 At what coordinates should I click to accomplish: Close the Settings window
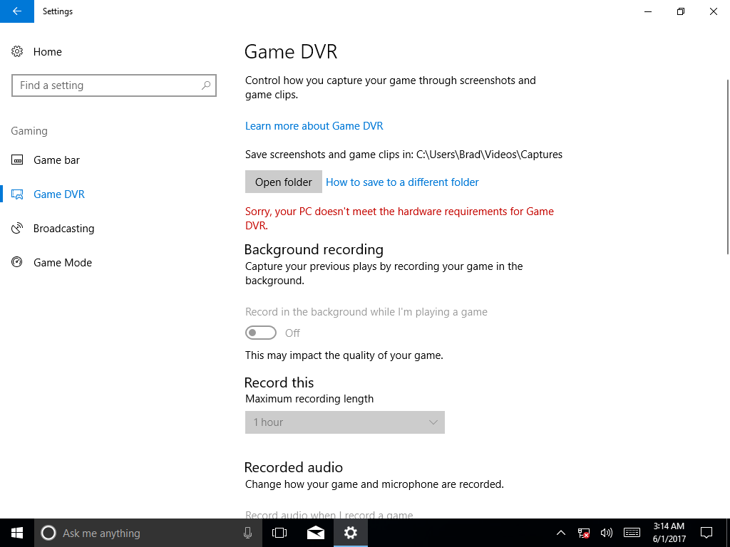point(713,11)
